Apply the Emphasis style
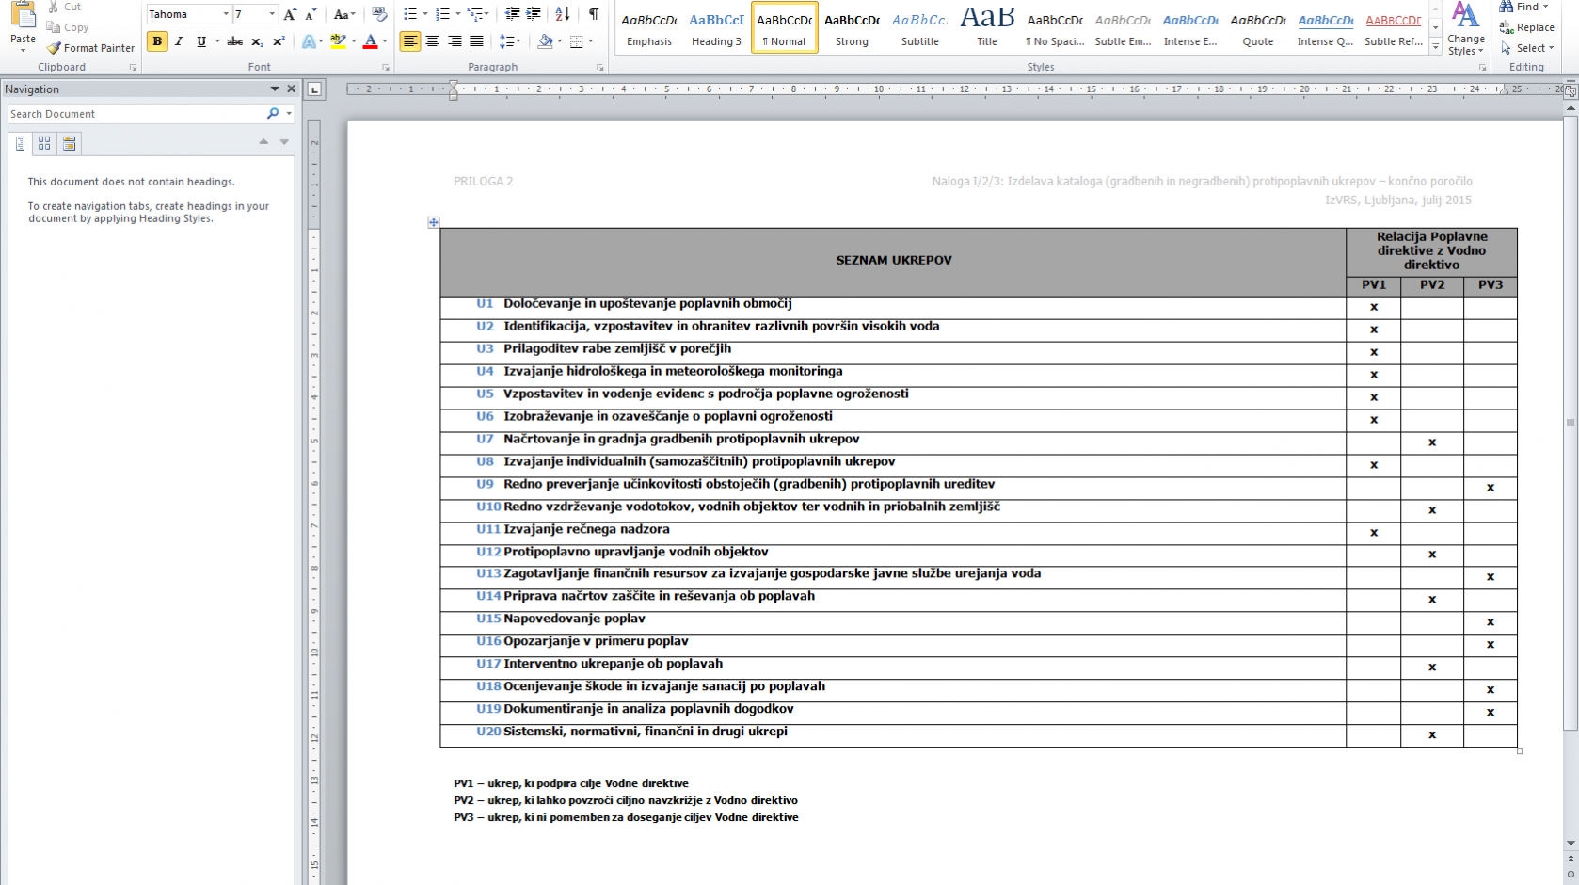1579x885 pixels. [x=649, y=27]
